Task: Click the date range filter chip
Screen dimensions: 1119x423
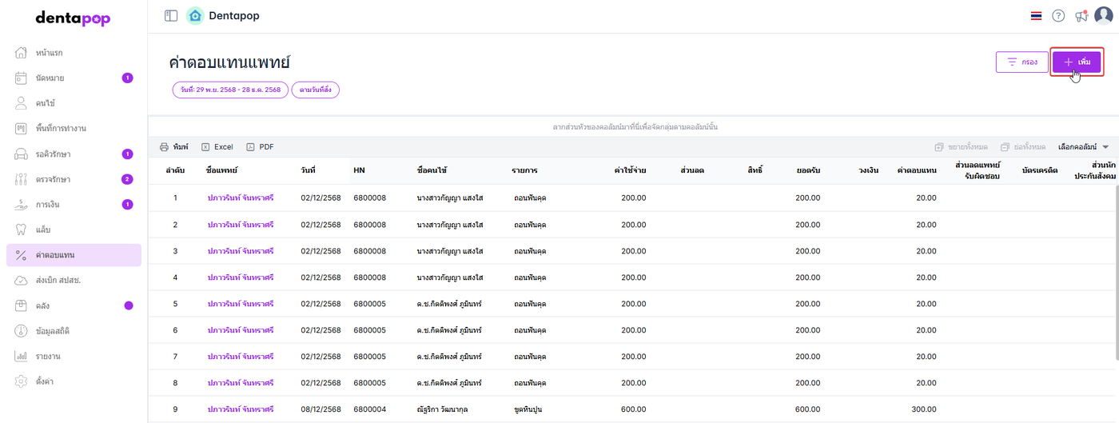Action: coord(230,90)
